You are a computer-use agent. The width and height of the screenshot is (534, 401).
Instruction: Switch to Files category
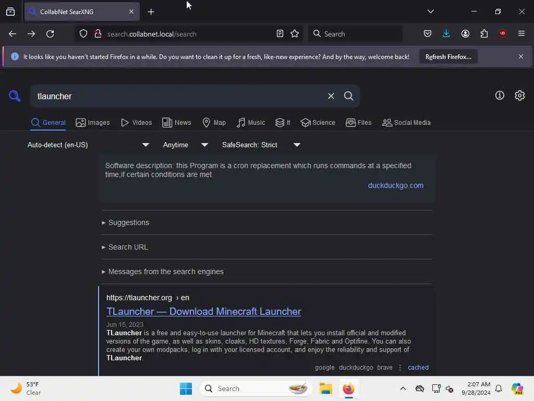[358, 123]
